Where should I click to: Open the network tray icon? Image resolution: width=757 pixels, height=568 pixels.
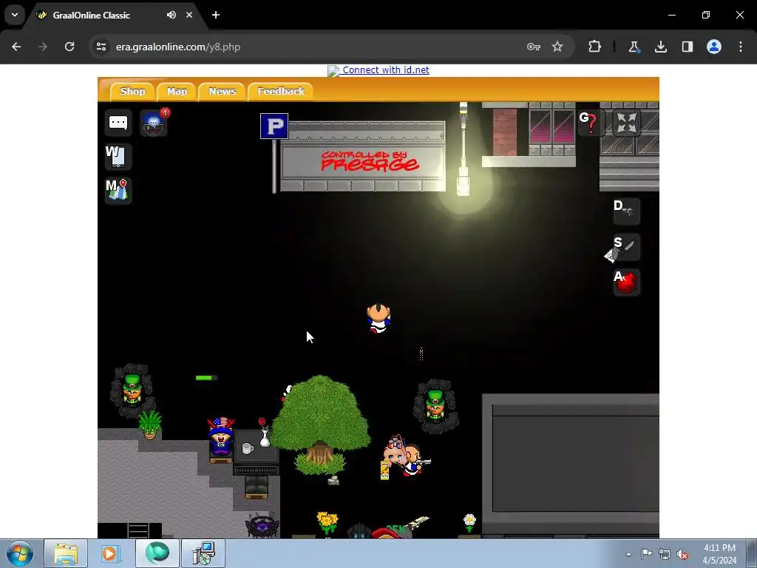[665, 555]
